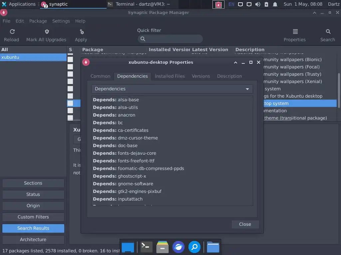Select the 'Depends: alsa-base' entry
This screenshot has height=255, width=341.
tap(172, 100)
